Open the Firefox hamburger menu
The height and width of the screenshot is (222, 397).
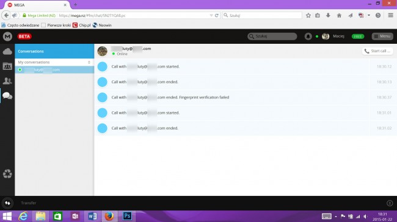click(x=391, y=15)
